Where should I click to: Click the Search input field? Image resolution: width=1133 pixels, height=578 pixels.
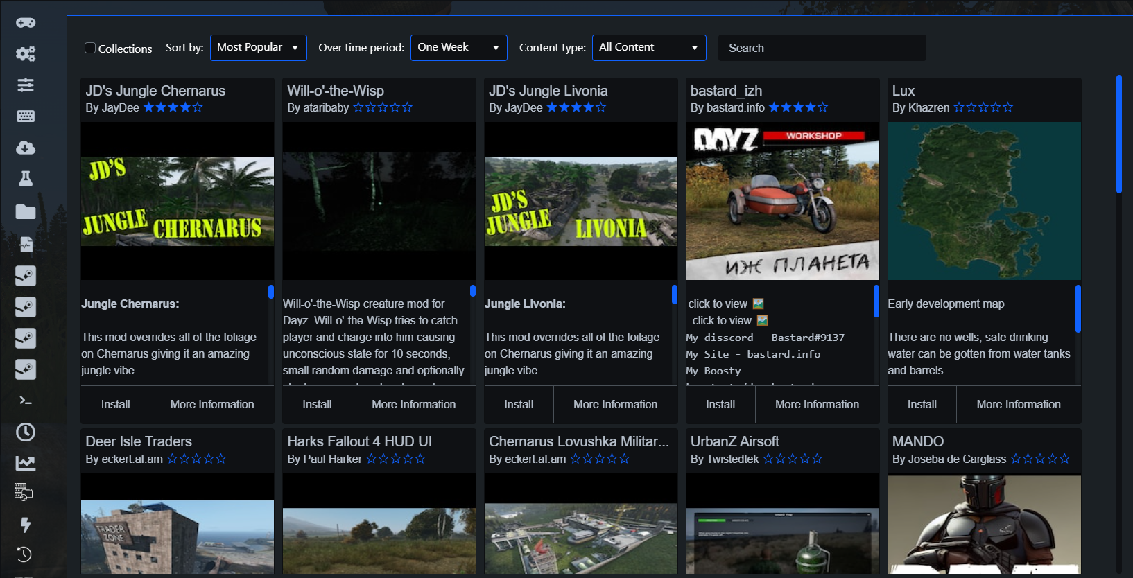click(x=822, y=48)
